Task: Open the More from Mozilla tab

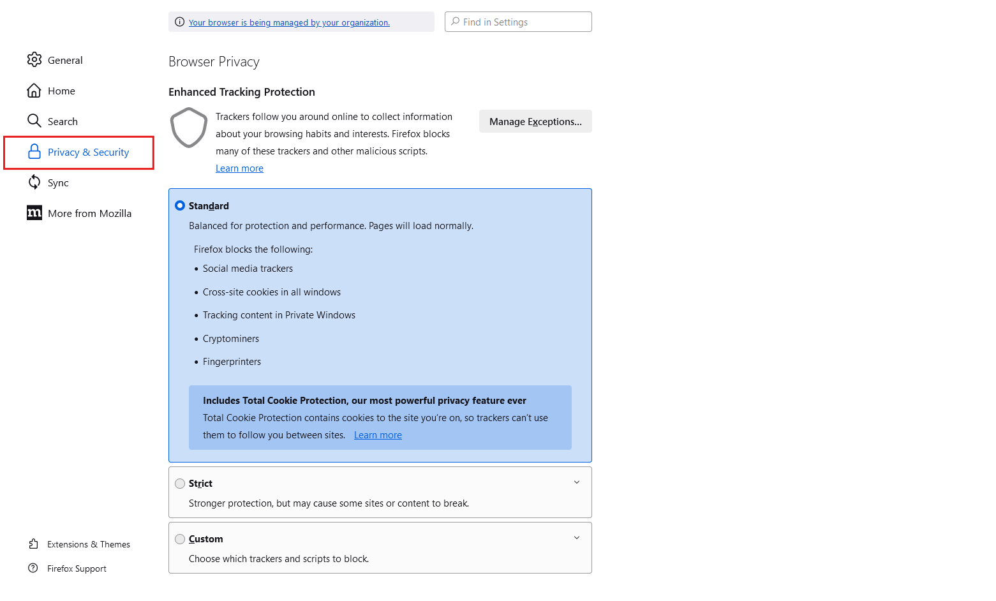Action: [x=89, y=214]
